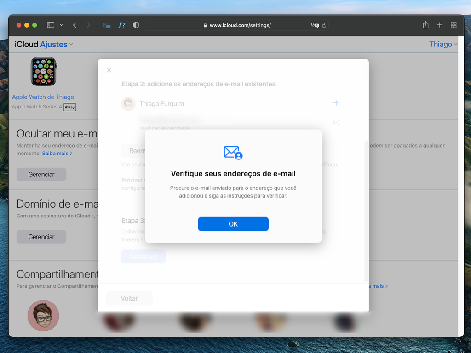The width and height of the screenshot is (471, 353).
Task: Reload the page with the refresh icon
Action: tap(324, 26)
